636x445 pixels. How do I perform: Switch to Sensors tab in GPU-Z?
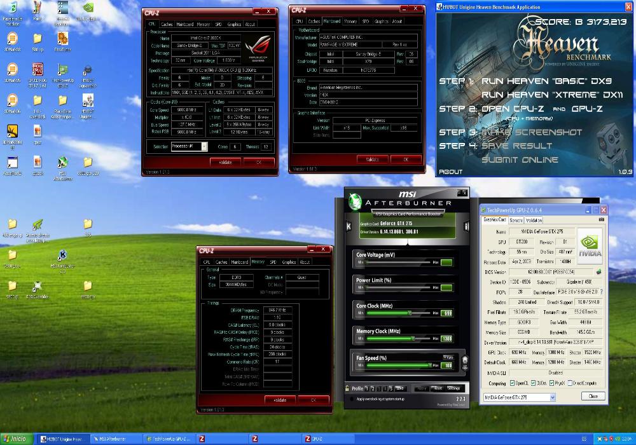(516, 220)
